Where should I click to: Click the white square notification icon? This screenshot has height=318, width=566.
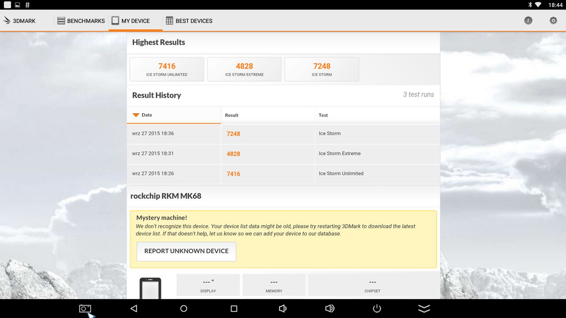tap(7, 5)
